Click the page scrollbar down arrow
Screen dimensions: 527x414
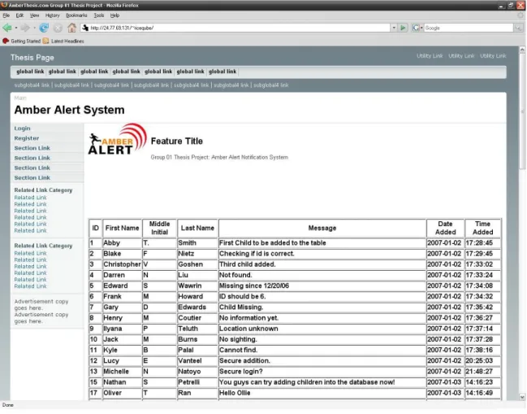(x=522, y=397)
